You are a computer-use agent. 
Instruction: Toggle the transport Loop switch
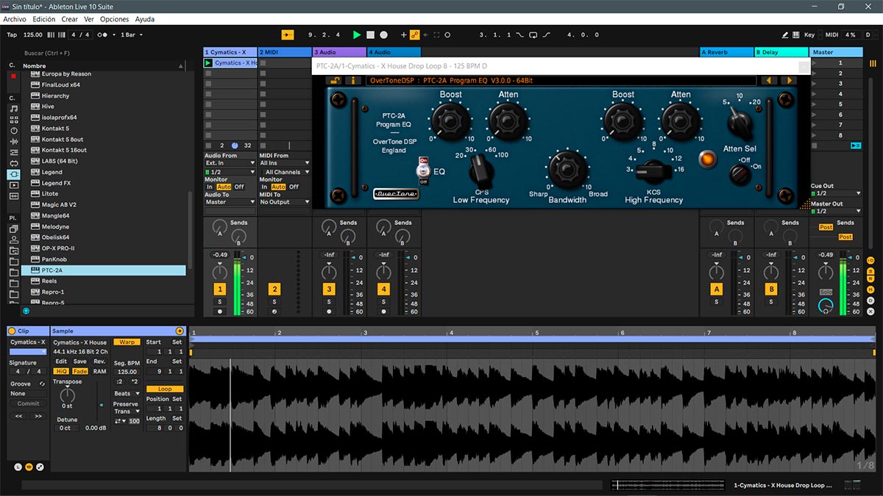click(x=533, y=35)
